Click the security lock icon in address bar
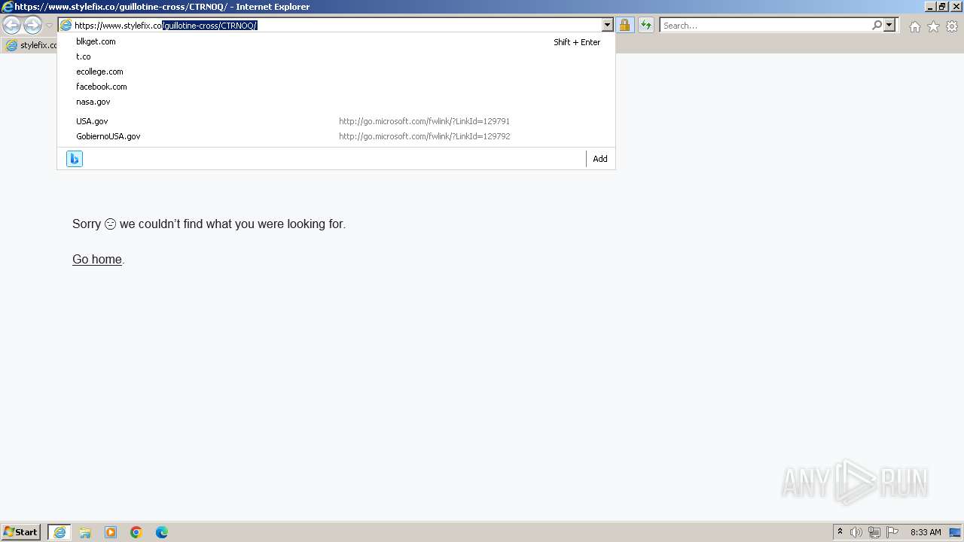The height and width of the screenshot is (542, 964). 624,25
